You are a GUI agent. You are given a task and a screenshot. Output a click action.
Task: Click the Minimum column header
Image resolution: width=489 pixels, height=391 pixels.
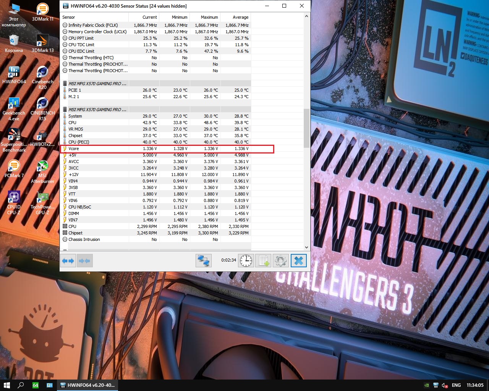175,17
